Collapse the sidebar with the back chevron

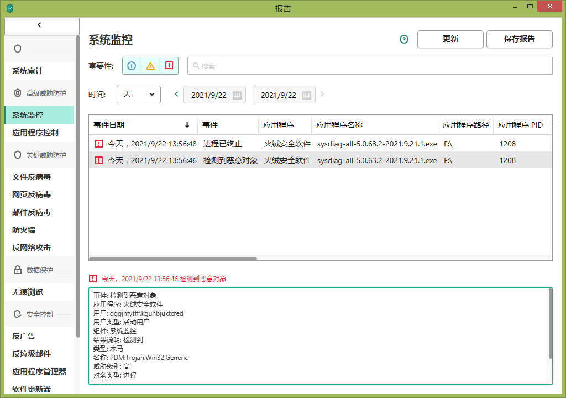click(39, 24)
